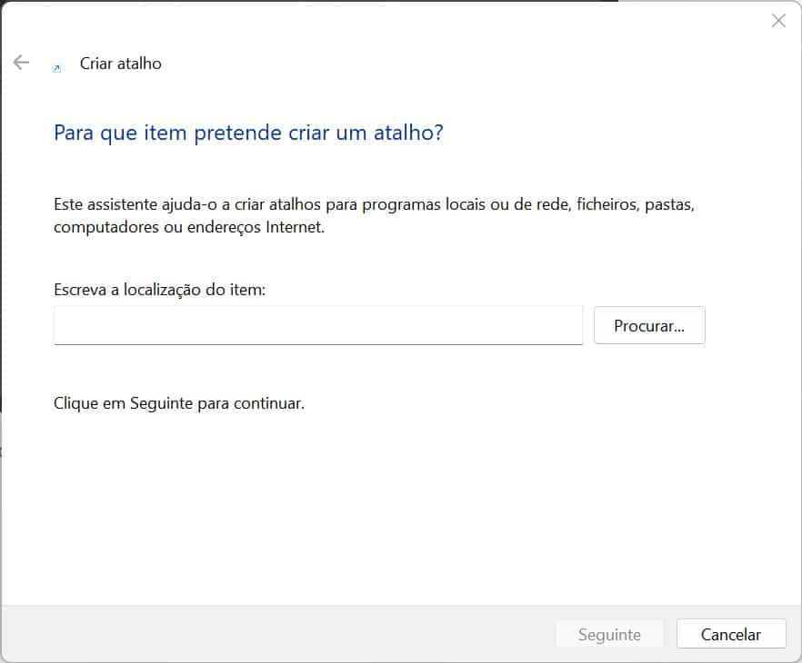Screen dimensions: 802x663
Task: Close the Criar atalho wizard window
Action: click(x=778, y=21)
